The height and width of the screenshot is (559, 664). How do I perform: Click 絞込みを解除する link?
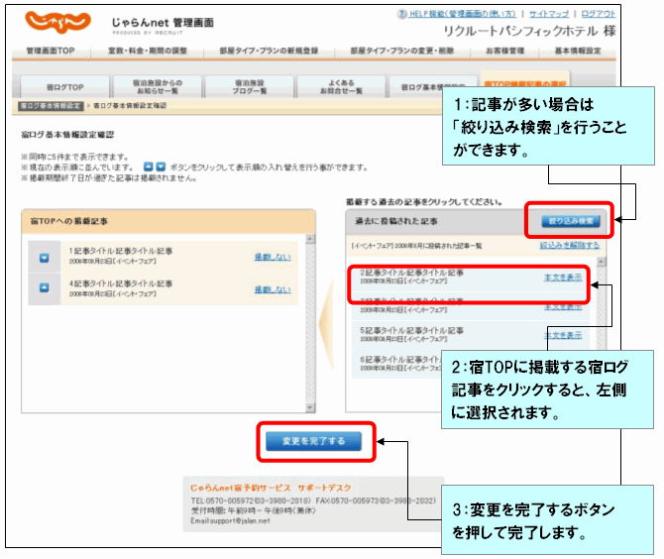tap(569, 245)
